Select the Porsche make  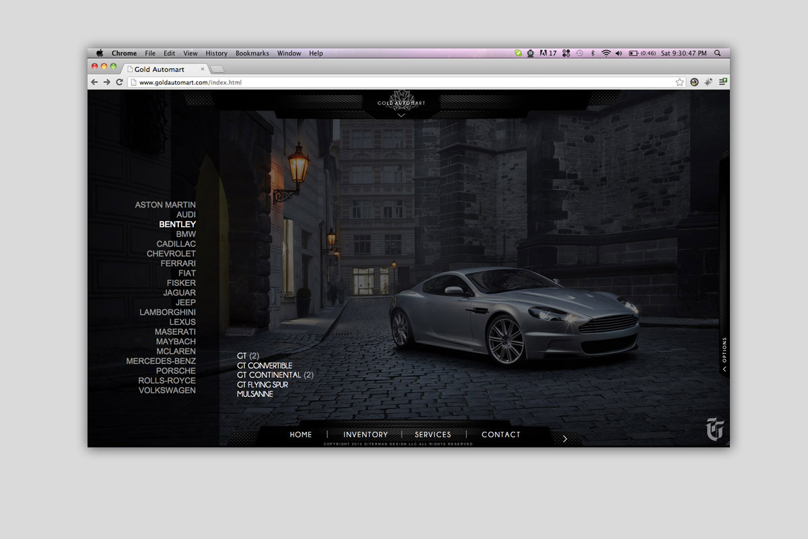click(176, 371)
